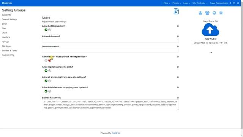
Task: Click help icon for Allow Self Registration
Action: 178,26
